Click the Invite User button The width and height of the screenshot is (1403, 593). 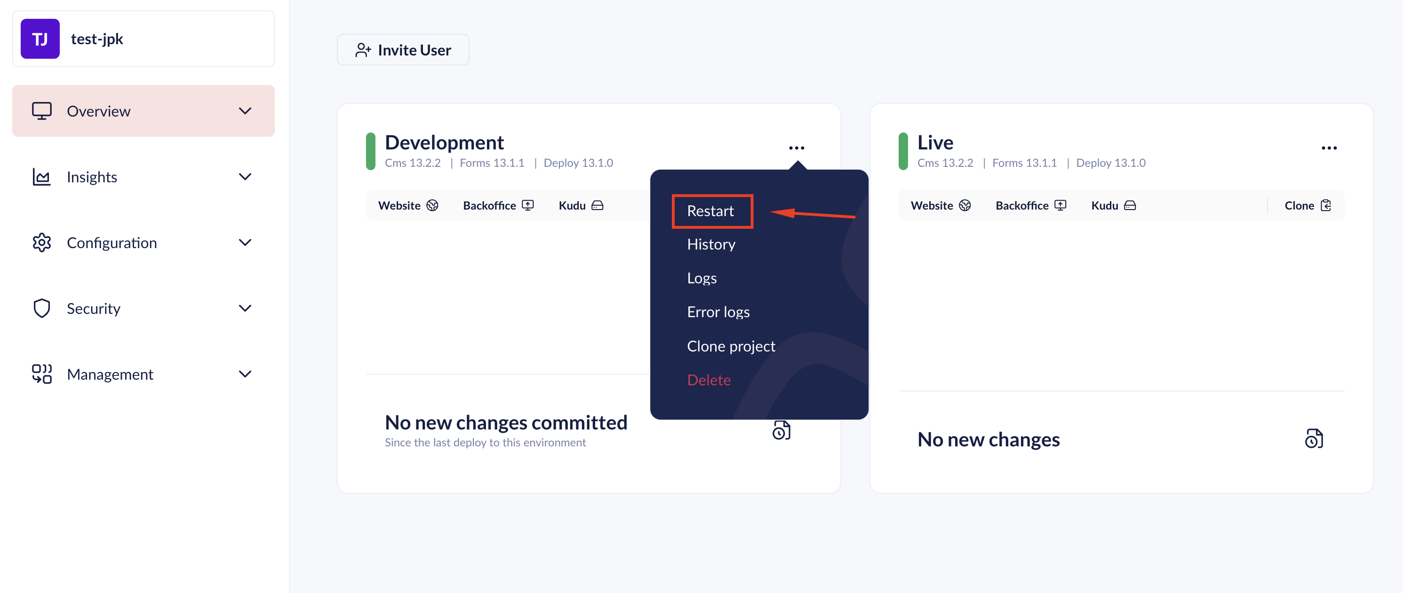[x=403, y=50]
